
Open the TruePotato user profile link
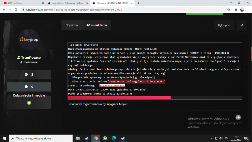pyautogui.click(x=29, y=58)
